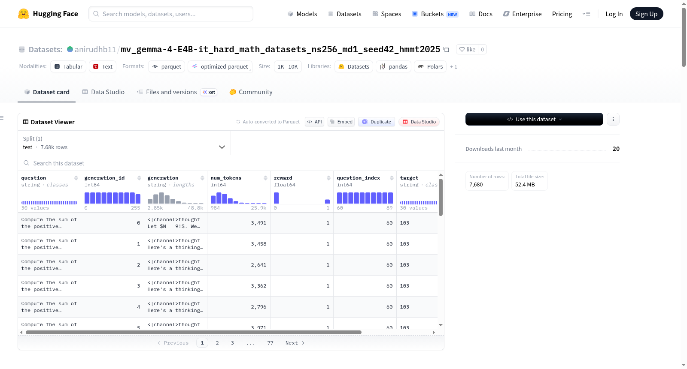Image resolution: width=687 pixels, height=369 pixels.
Task: Focus the Search this dataset field
Action: (231, 163)
